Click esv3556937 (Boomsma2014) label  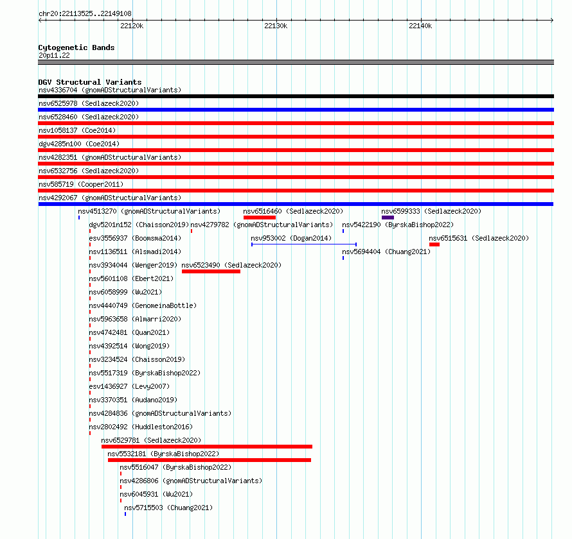135,238
